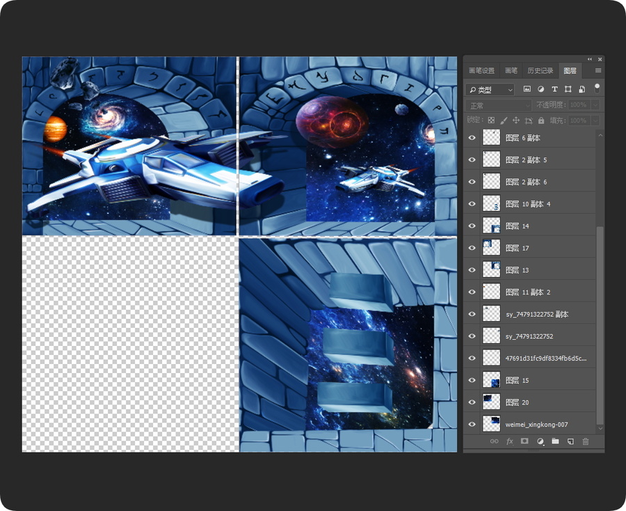Viewport: 626px width, 511px height.
Task: Toggle visibility of 图层 10 副本 4
Action: tap(472, 204)
